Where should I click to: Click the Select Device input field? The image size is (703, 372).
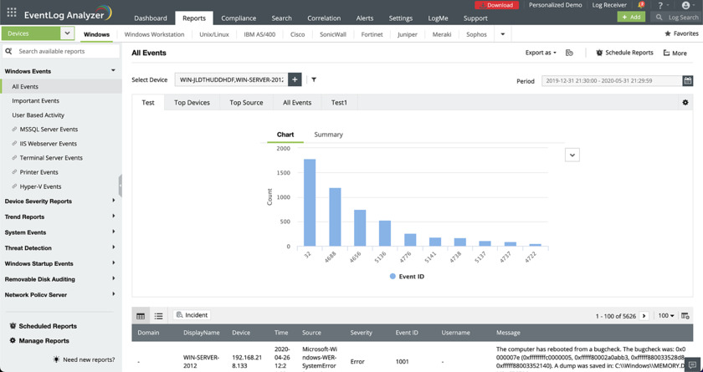click(231, 79)
